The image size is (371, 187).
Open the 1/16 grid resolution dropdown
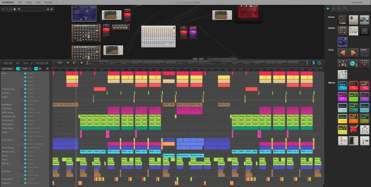click(x=26, y=69)
